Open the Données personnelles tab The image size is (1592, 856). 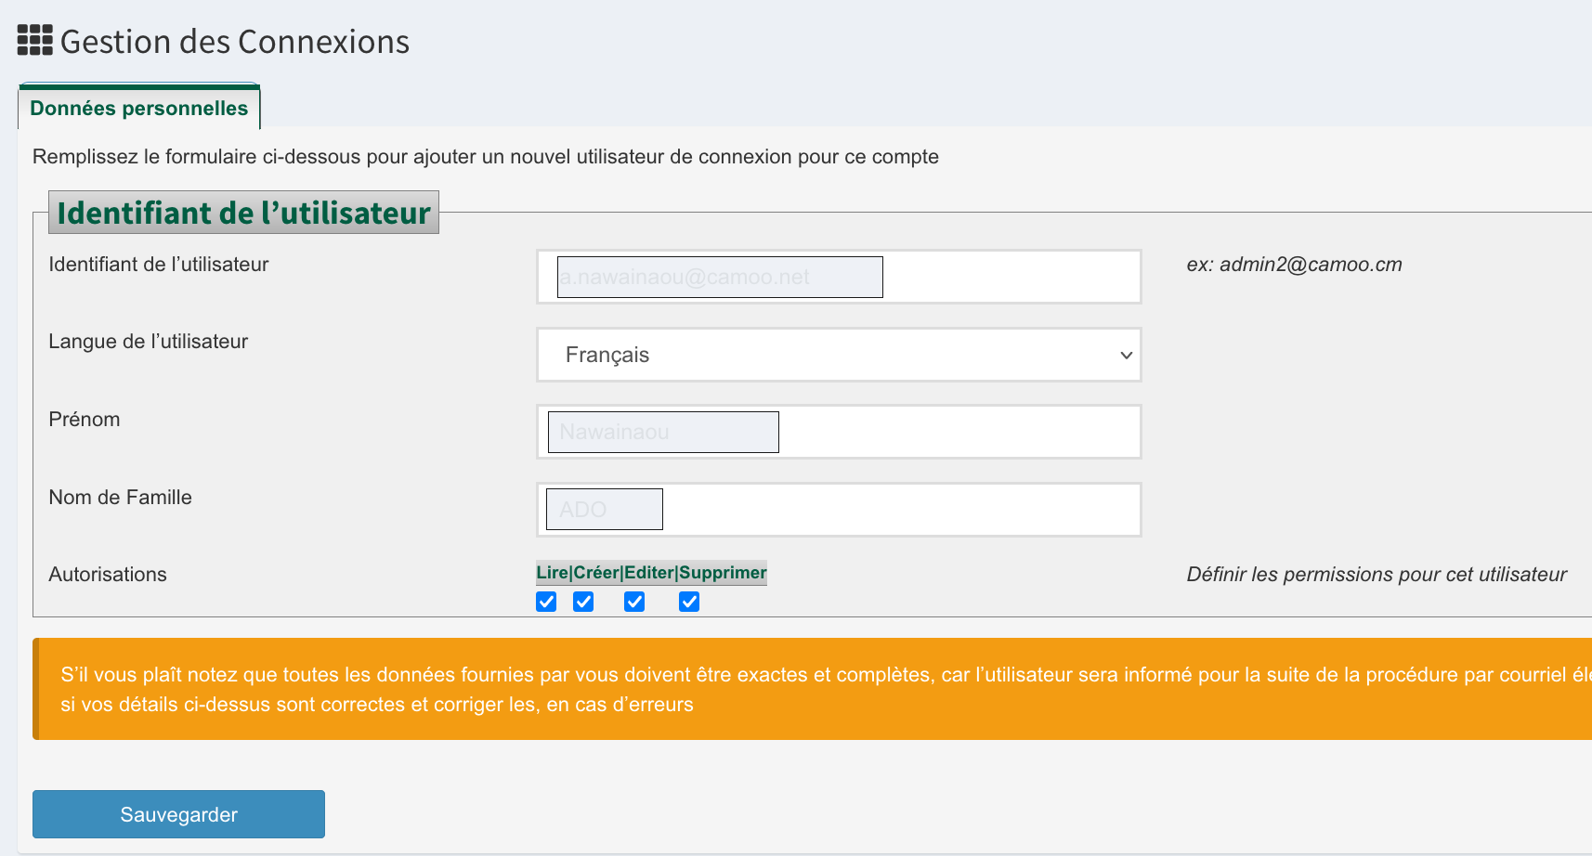click(x=139, y=108)
